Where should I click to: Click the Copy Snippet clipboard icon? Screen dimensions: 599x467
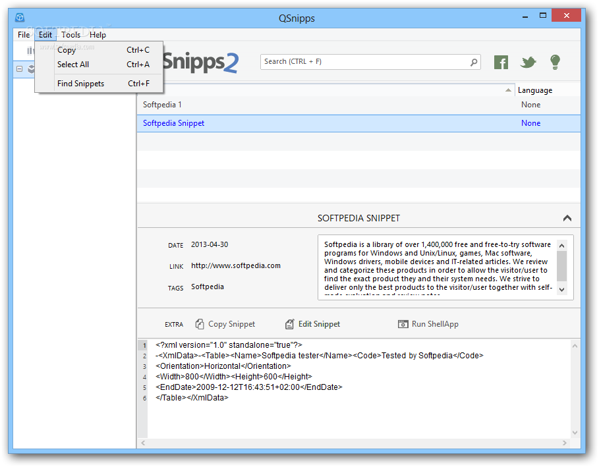[200, 324]
